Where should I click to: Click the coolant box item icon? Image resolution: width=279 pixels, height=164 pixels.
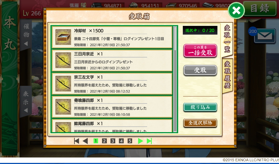(x=63, y=37)
